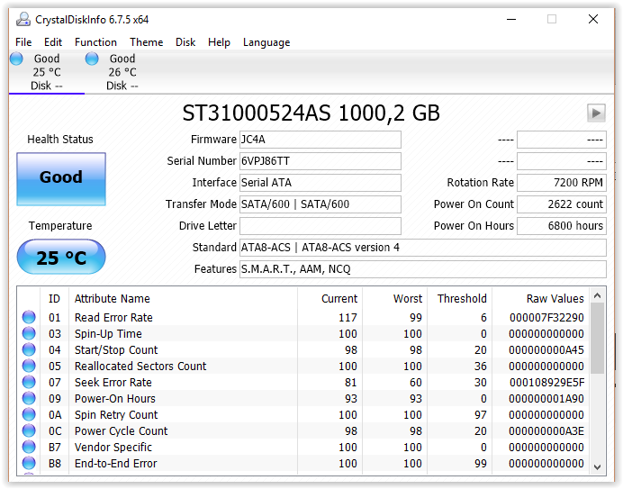Click the Threshold column header
Viewport: 623px width, 489px height.
click(x=459, y=299)
